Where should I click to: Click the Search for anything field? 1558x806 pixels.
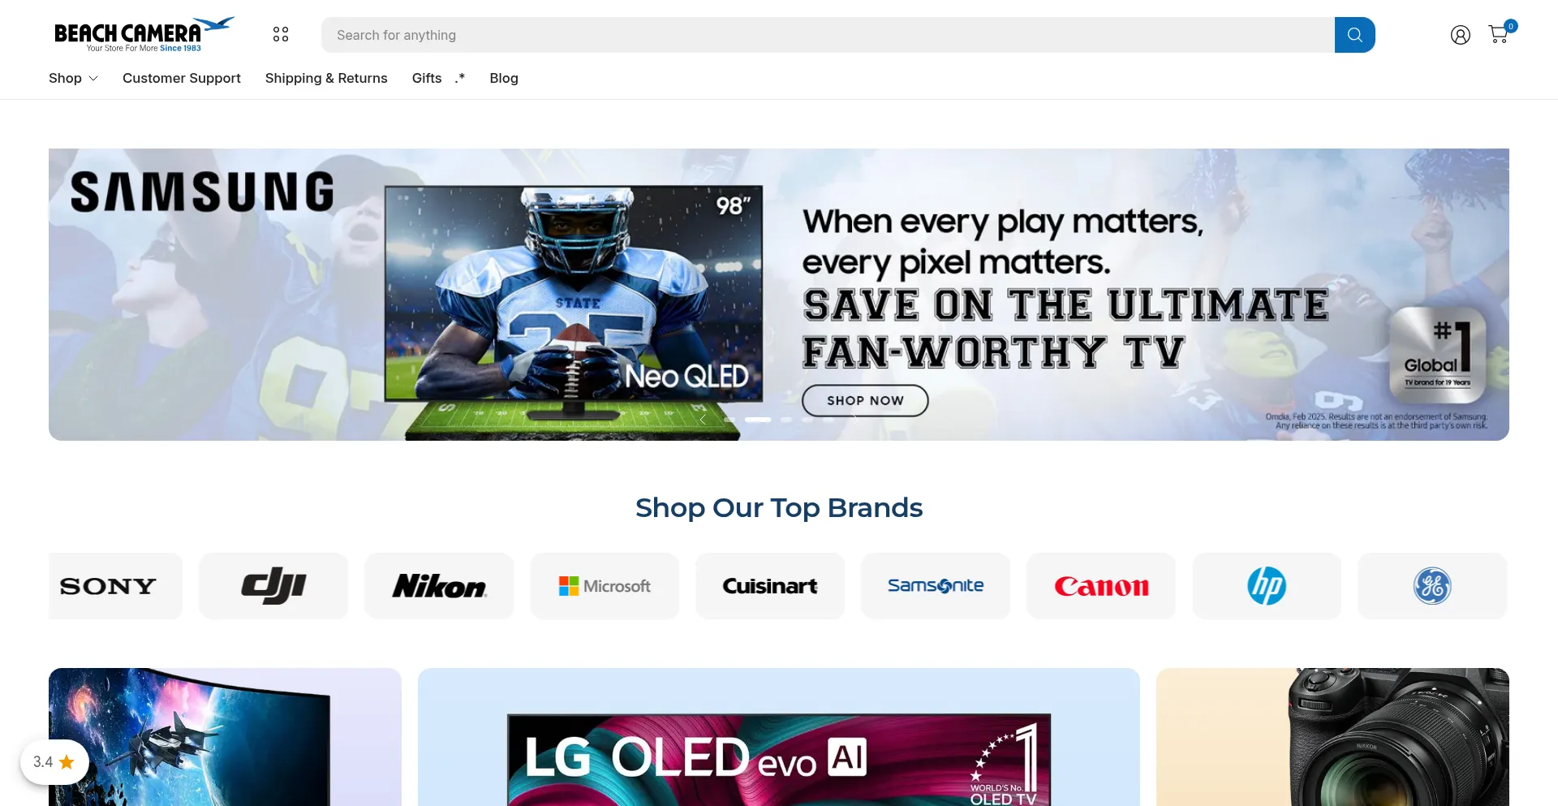click(x=828, y=35)
